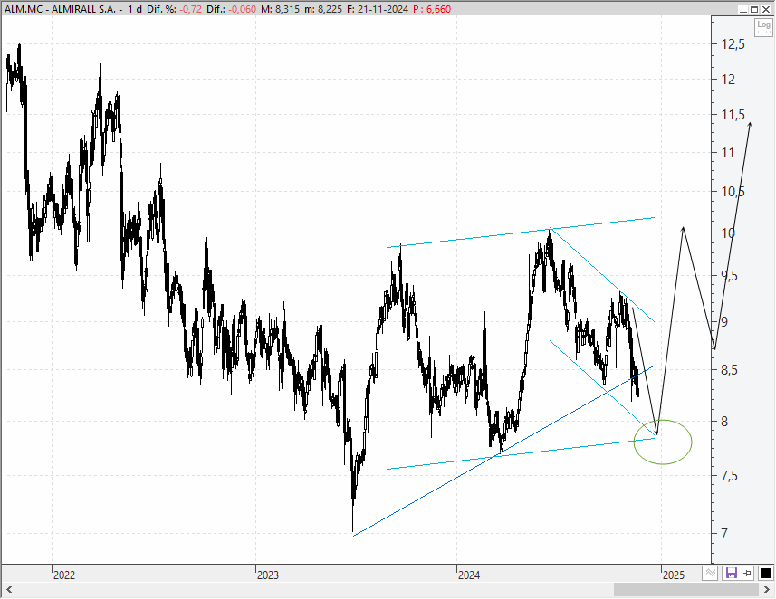Screen dimensions: 776x599
Task: Click the 7,5 price axis label
Action: click(730, 476)
